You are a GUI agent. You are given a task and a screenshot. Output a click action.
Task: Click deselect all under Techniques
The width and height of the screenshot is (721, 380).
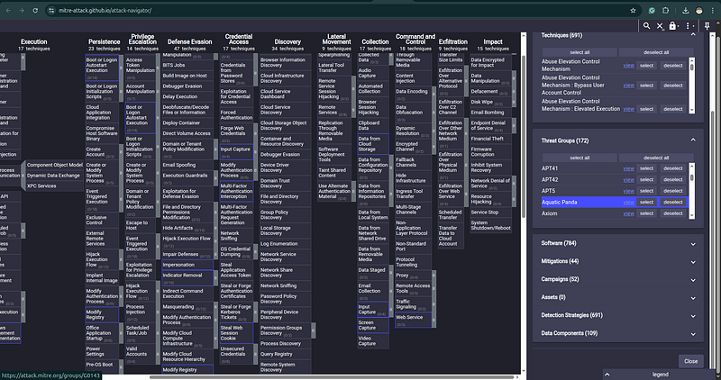tap(656, 52)
